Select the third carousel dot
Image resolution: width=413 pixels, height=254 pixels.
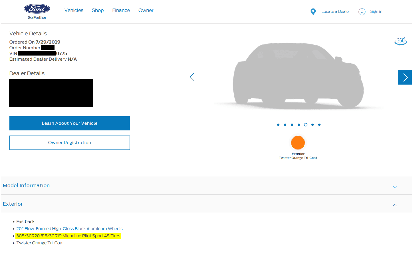pyautogui.click(x=292, y=125)
